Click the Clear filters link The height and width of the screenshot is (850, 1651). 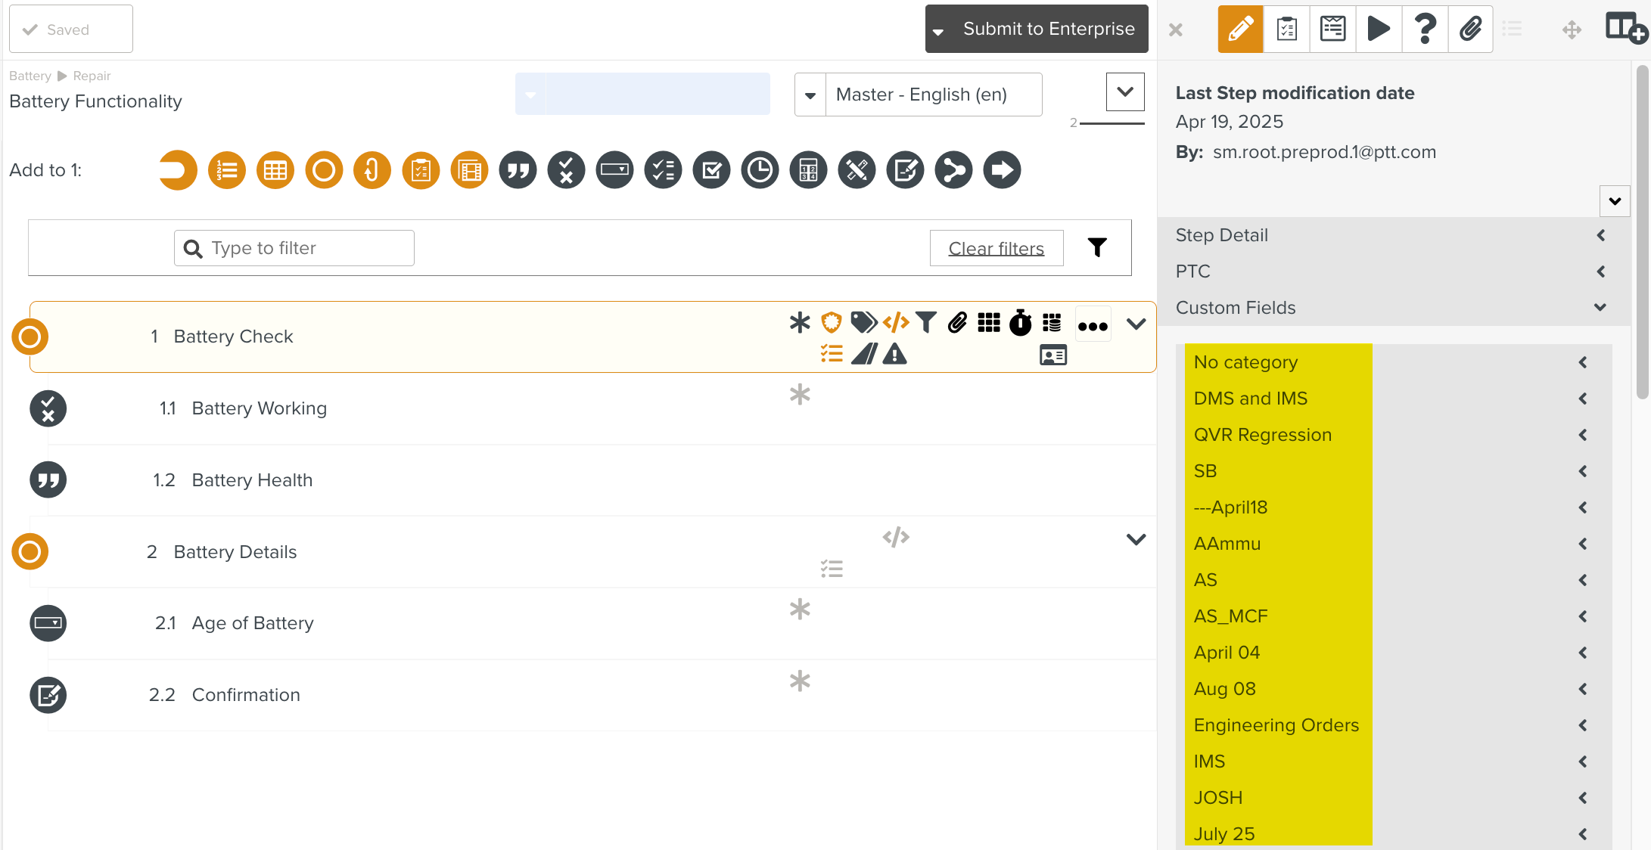click(x=996, y=249)
